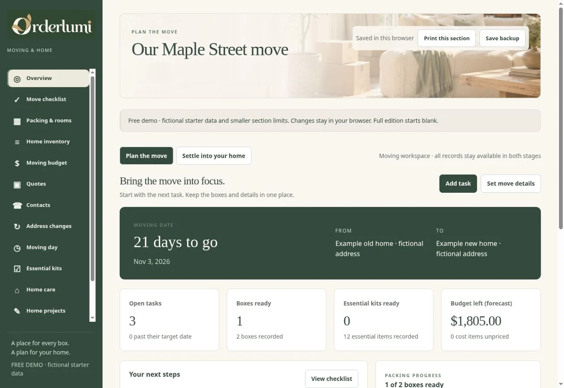Click the Orderlumi logo
564x388 pixels.
pos(51,25)
